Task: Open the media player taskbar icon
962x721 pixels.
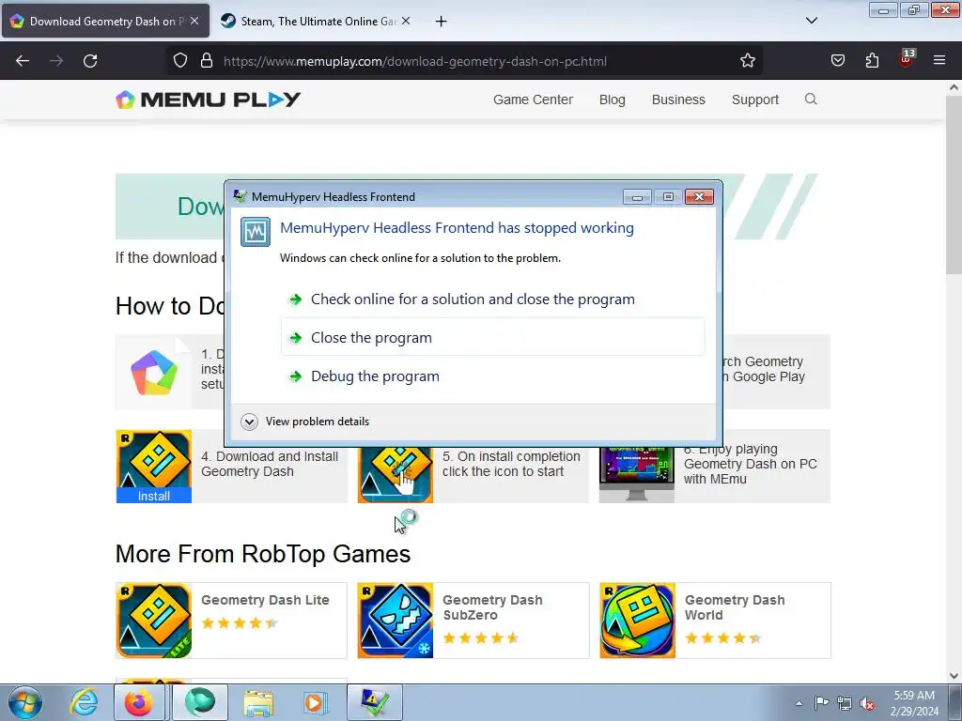Action: [316, 702]
